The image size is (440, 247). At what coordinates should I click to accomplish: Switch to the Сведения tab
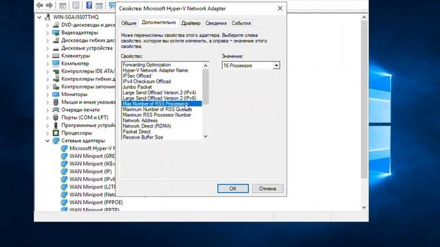pyautogui.click(x=216, y=23)
